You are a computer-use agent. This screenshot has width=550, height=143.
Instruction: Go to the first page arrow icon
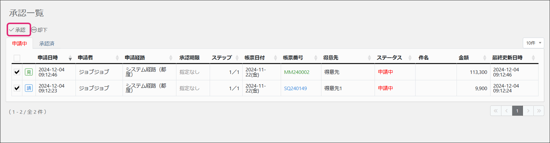point(496,111)
